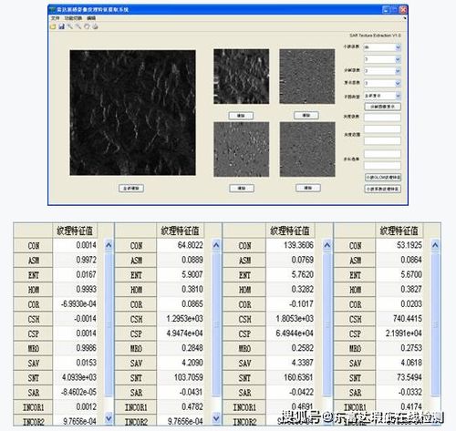Click scroll-down arrow of the table containing 0.9972
The image size is (456, 431).
pos(109,418)
